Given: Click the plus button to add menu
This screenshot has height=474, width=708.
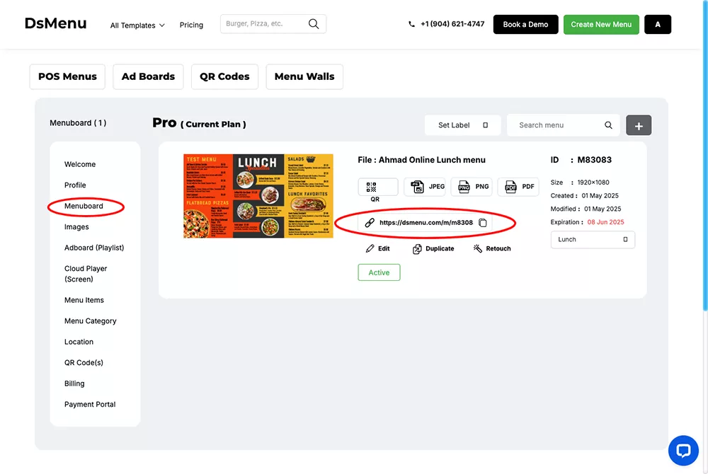Looking at the screenshot, I should coord(639,125).
